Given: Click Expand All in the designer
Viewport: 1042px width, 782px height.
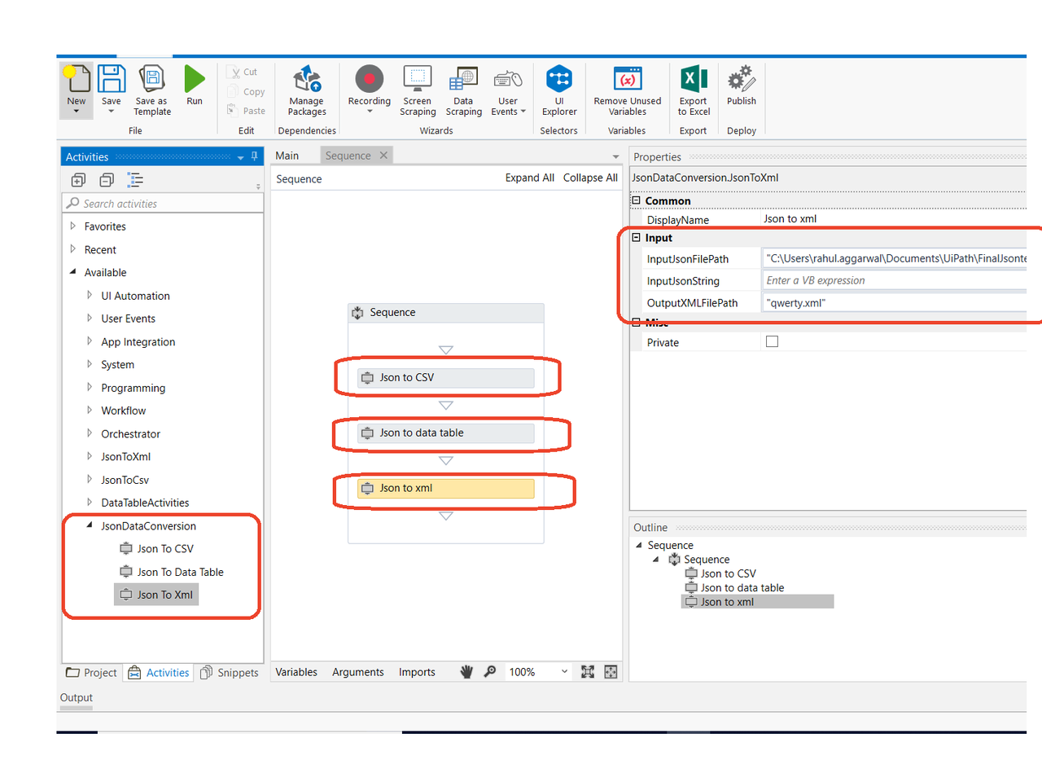Looking at the screenshot, I should [x=530, y=177].
